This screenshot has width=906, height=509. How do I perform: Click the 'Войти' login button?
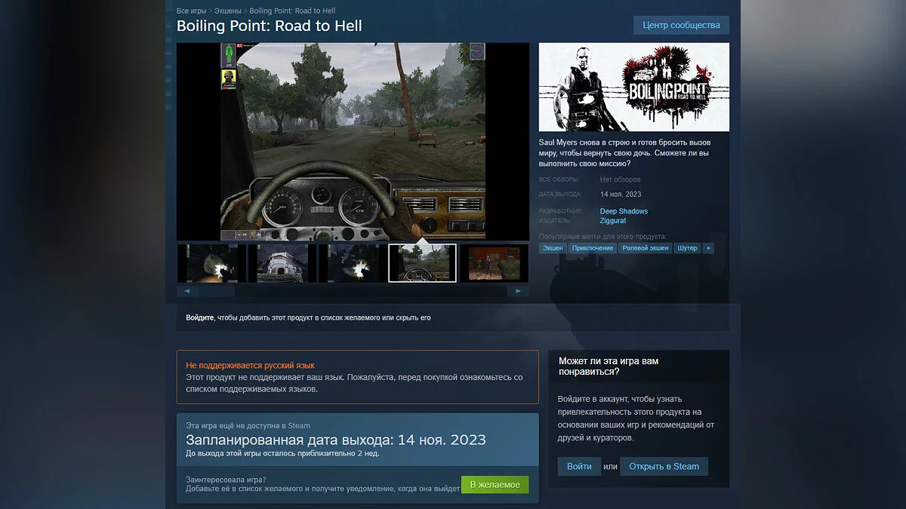coord(579,467)
